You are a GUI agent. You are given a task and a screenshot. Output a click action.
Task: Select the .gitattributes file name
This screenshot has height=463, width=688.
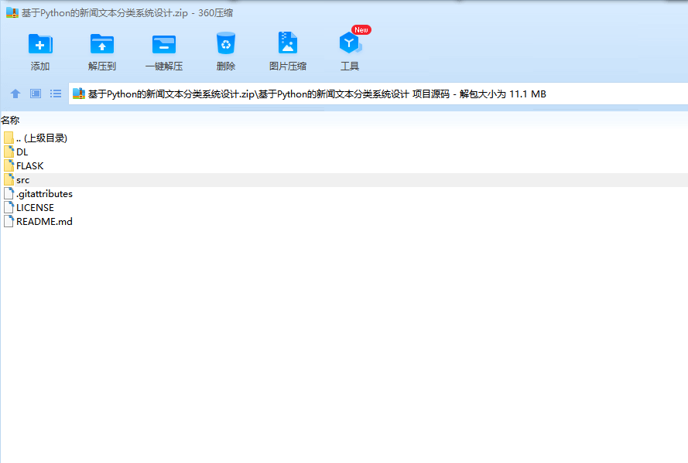pos(44,194)
